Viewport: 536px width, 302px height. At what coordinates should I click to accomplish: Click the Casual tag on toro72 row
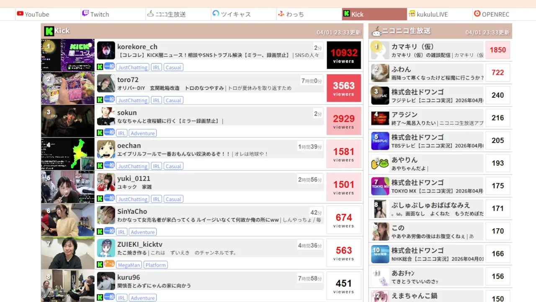coord(173,100)
